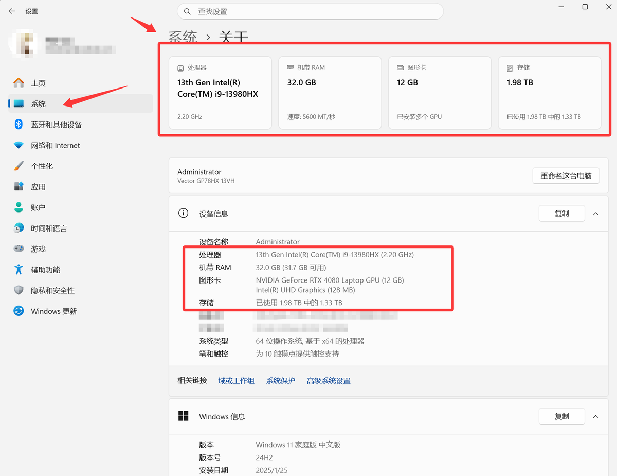Open 账户 in the sidebar

point(81,207)
